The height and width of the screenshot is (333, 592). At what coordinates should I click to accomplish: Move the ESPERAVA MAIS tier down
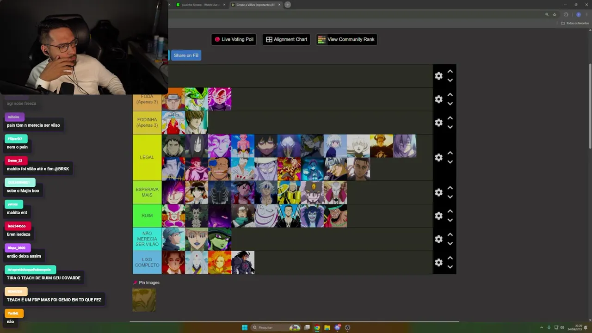click(450, 197)
